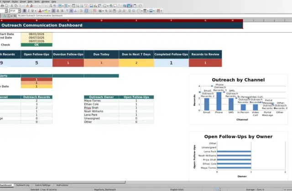Click the Merge and Center Cells icon
The image size is (292, 191).
click(86, 11)
